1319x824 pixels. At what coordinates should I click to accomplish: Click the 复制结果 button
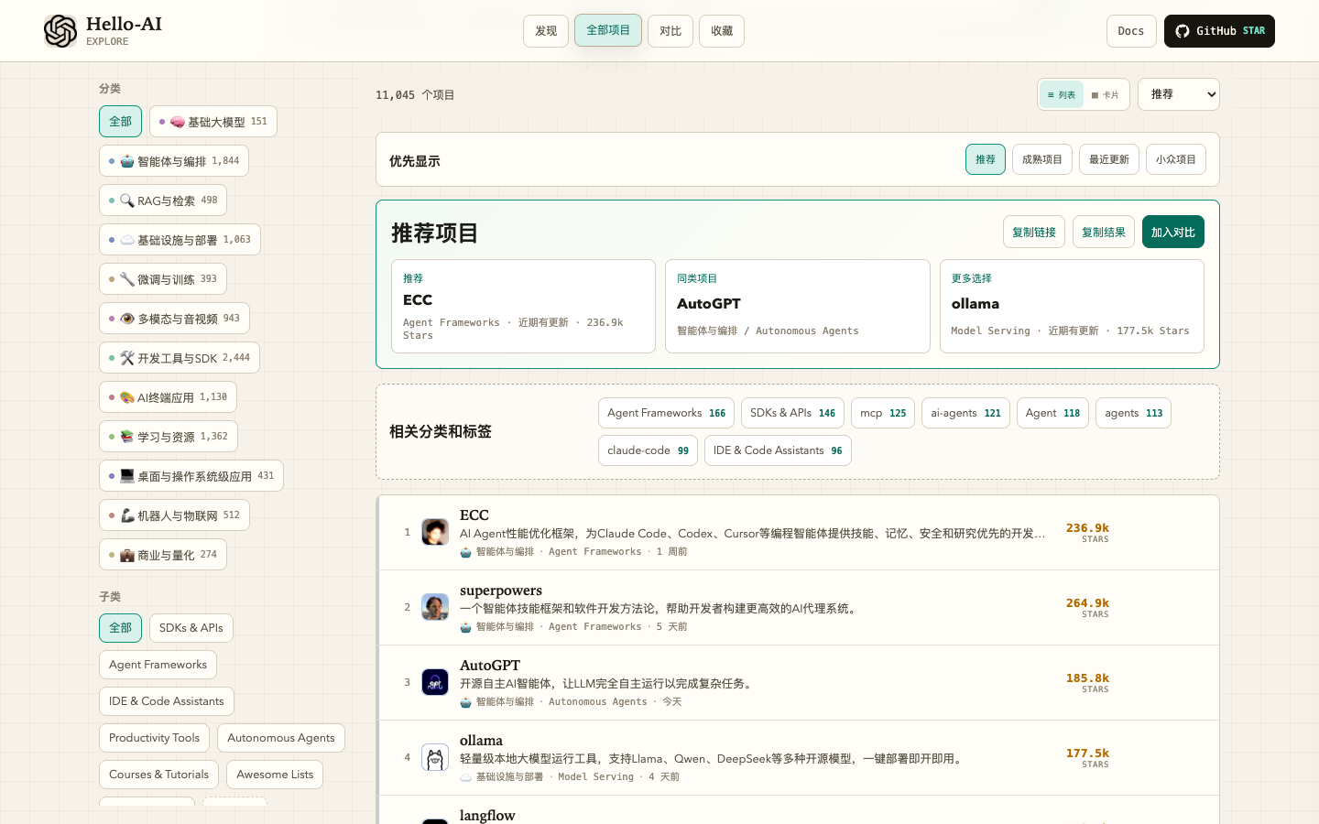coord(1104,232)
